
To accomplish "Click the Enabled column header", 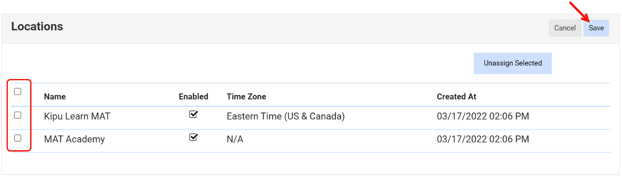I will click(193, 97).
